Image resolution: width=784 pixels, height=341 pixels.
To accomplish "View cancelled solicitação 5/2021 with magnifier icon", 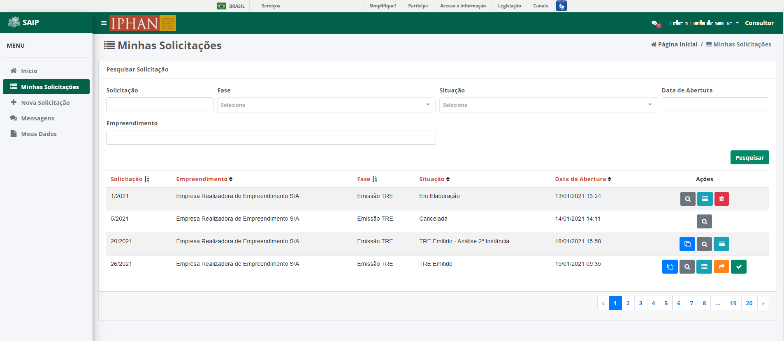I will 704,221.
